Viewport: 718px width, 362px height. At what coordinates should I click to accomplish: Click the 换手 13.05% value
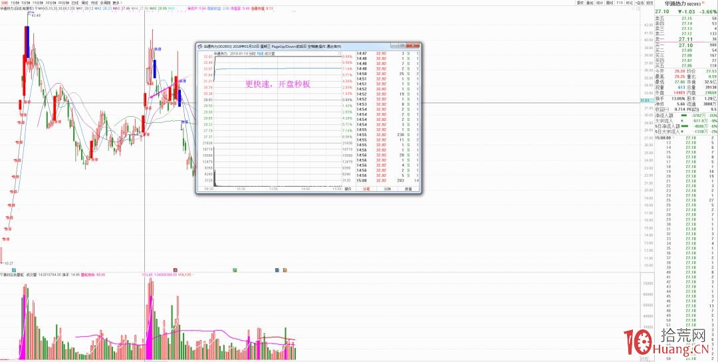pos(677,98)
